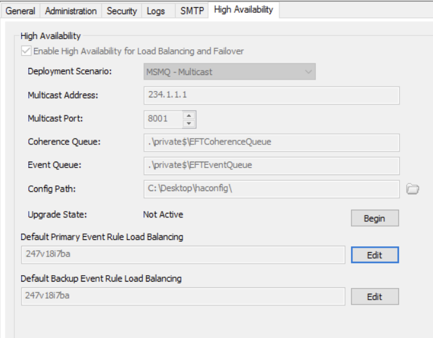Edit Default Primary Event Rule Load Balancing
This screenshot has width=433, height=338.
pyautogui.click(x=375, y=255)
